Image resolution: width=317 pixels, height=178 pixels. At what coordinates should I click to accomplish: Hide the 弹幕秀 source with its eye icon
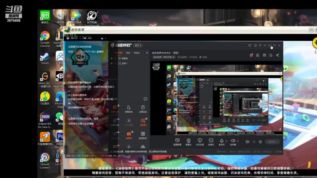coord(111,58)
